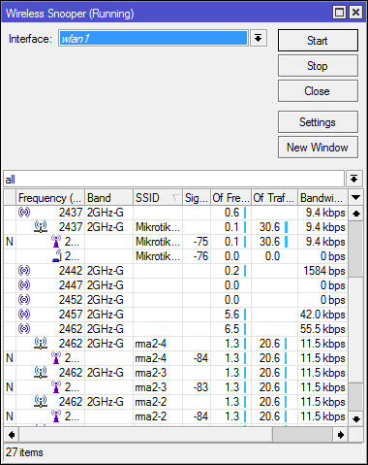Click access point icon in Mikrotik -75 row
The width and height of the screenshot is (368, 465).
click(56, 242)
